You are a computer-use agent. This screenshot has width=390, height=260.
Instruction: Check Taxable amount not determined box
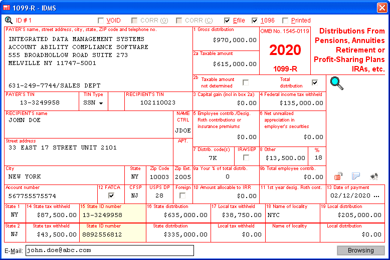click(x=246, y=82)
